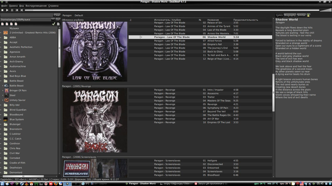Switch to the Default playlist tab
332x186 pixels.
click(79, 15)
